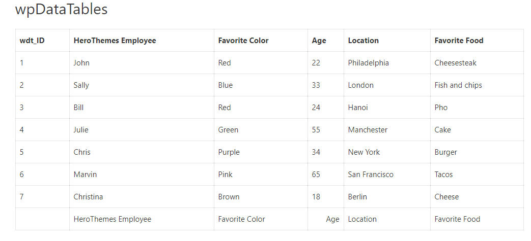This screenshot has width=531, height=241.
Task: Click age value 55 for Julie
Action: (x=316, y=130)
